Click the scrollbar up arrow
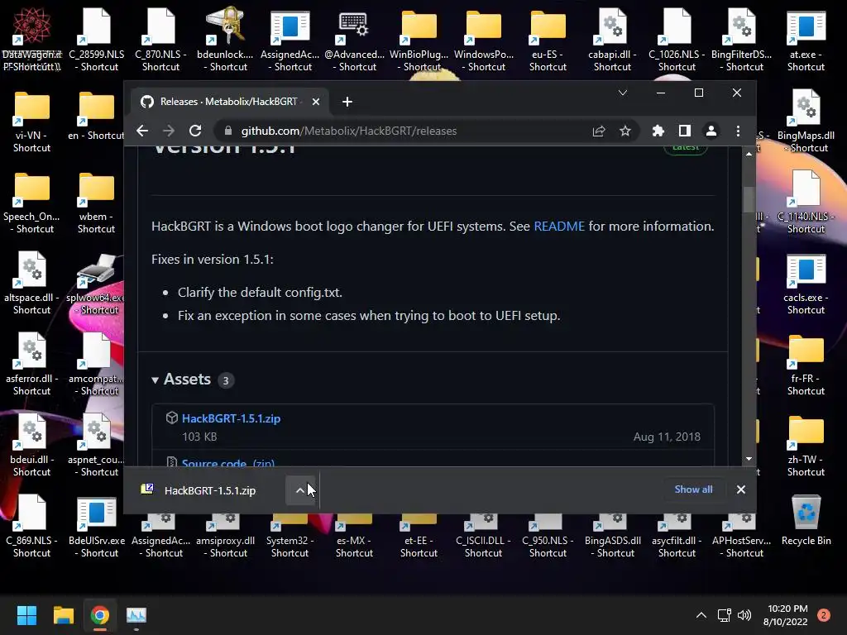Screen dimensions: 847x635 click(x=748, y=154)
